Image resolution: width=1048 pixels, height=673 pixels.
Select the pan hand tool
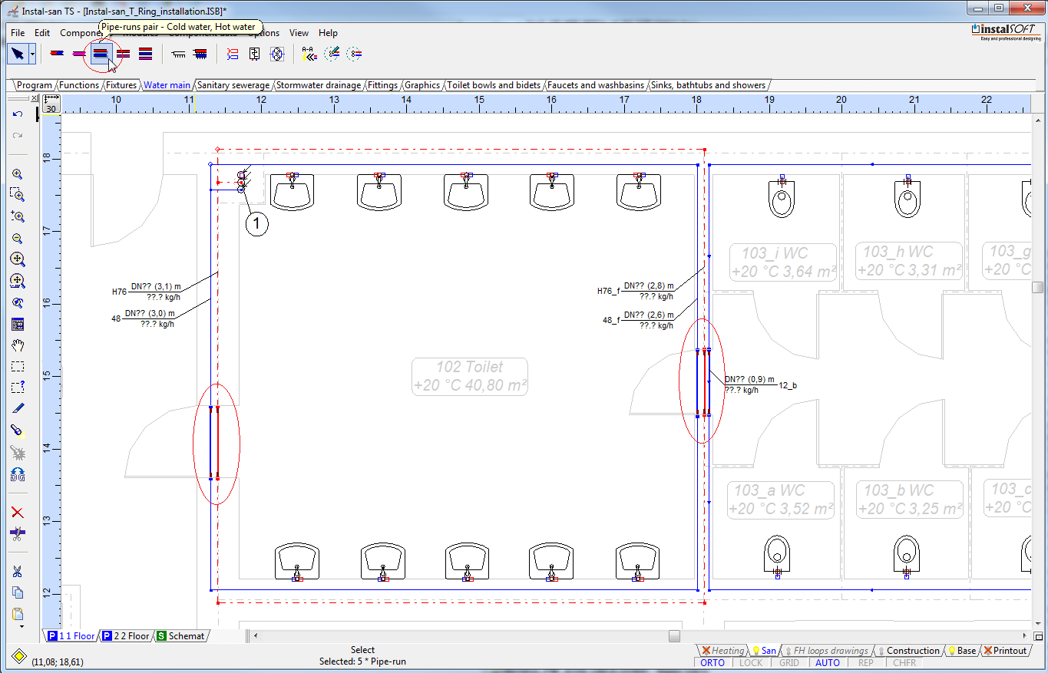[18, 345]
